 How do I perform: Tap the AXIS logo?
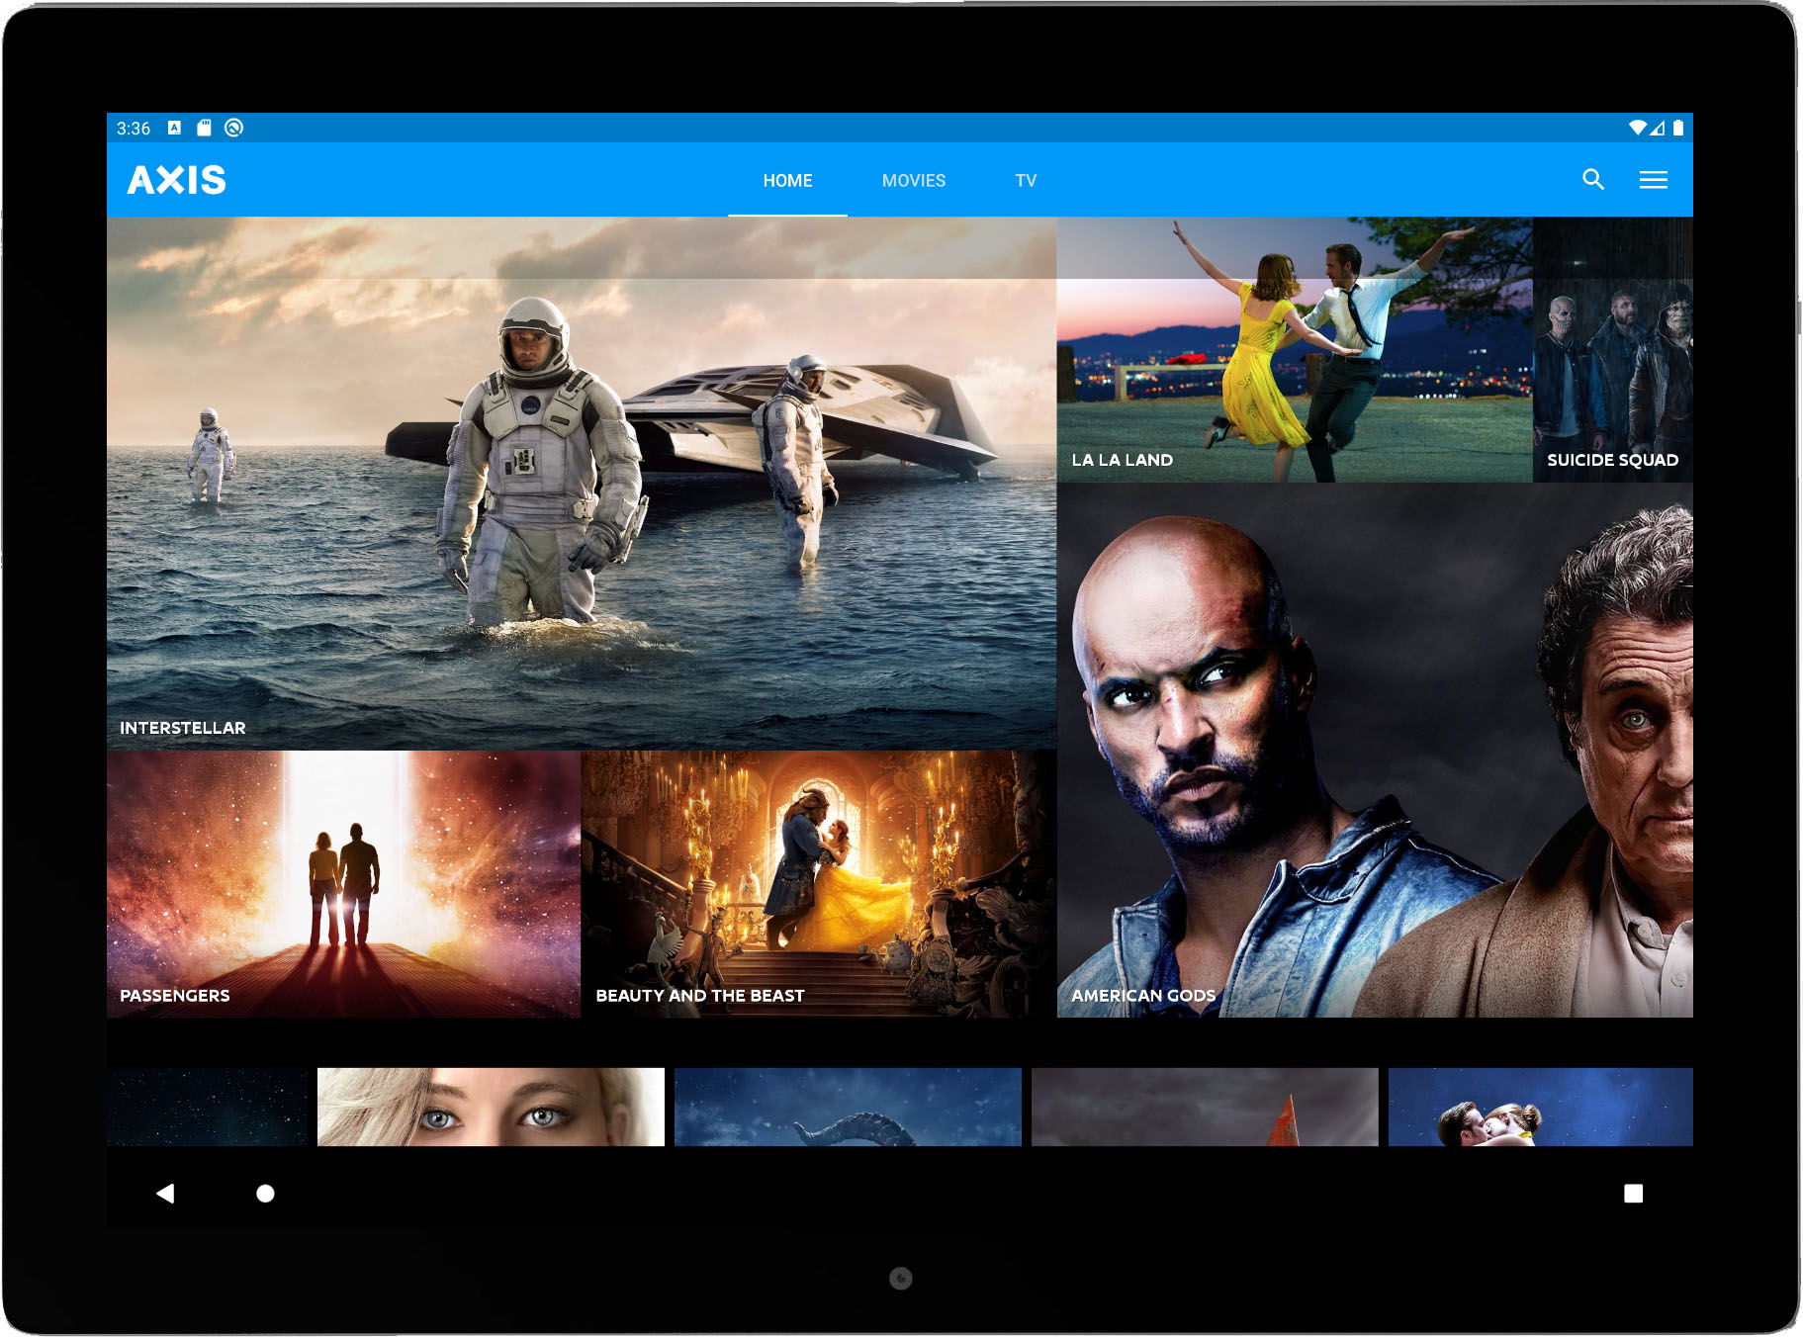[x=177, y=180]
